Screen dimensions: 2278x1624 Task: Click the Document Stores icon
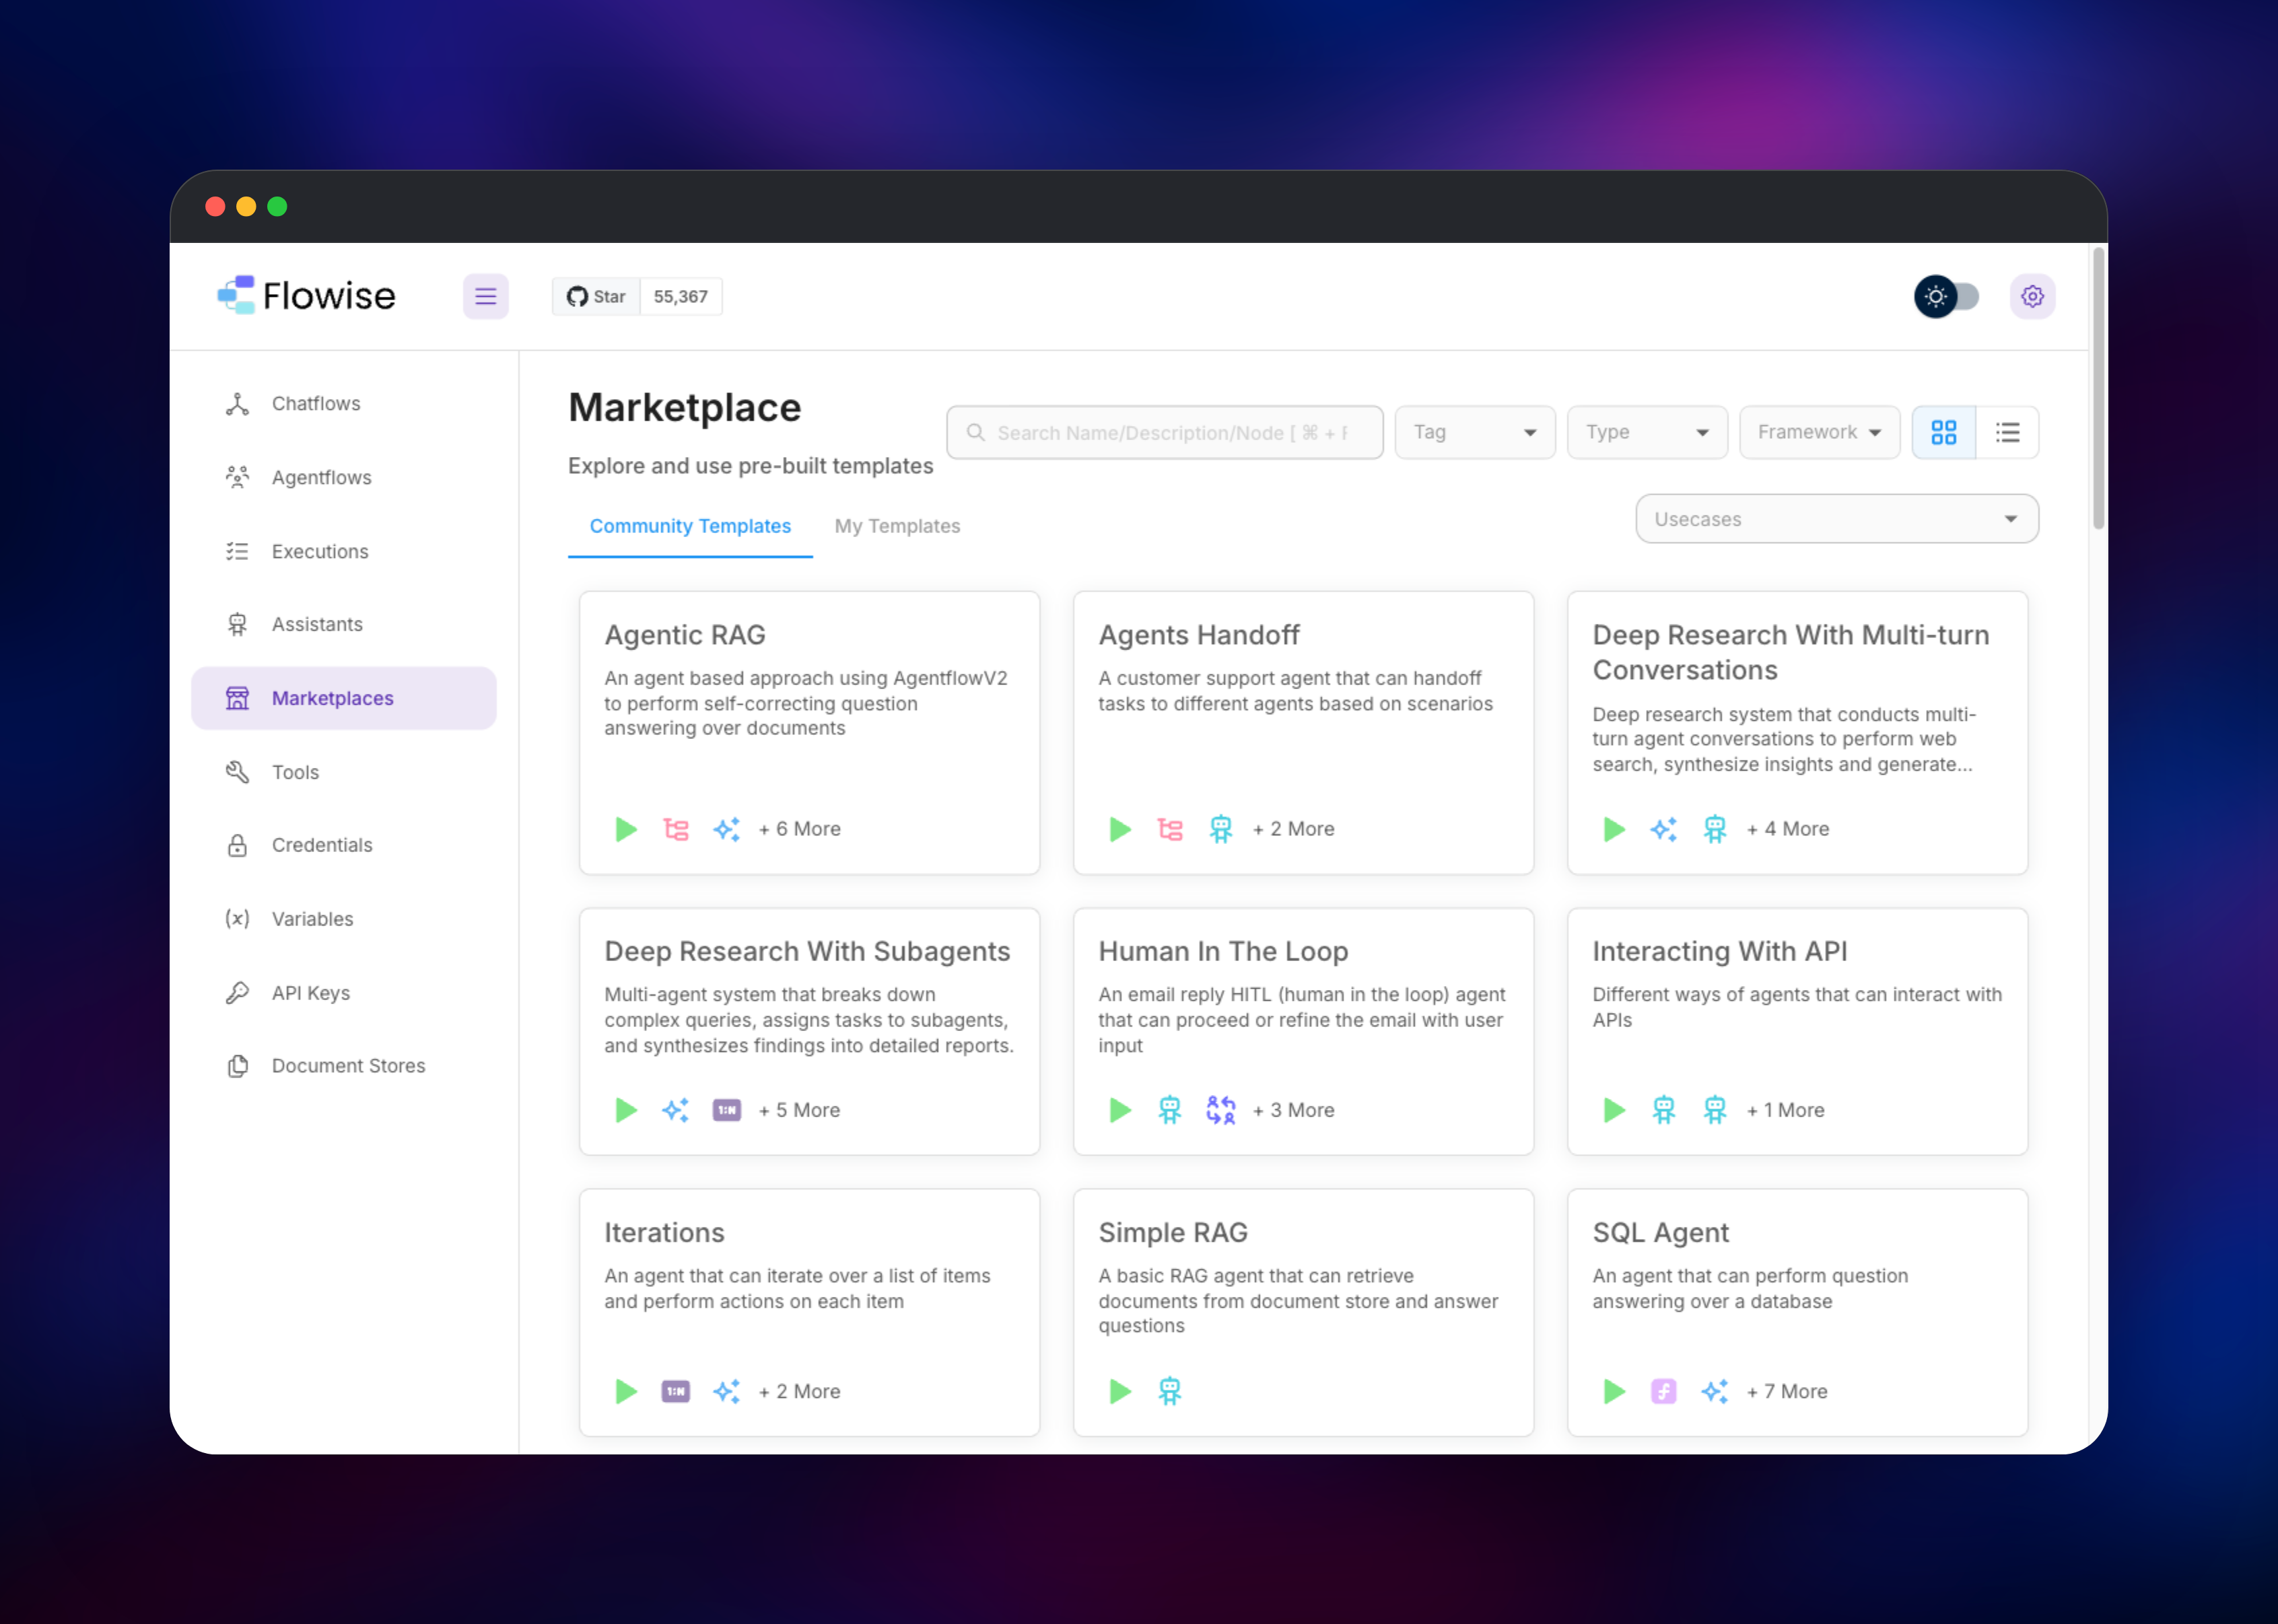(x=237, y=1066)
